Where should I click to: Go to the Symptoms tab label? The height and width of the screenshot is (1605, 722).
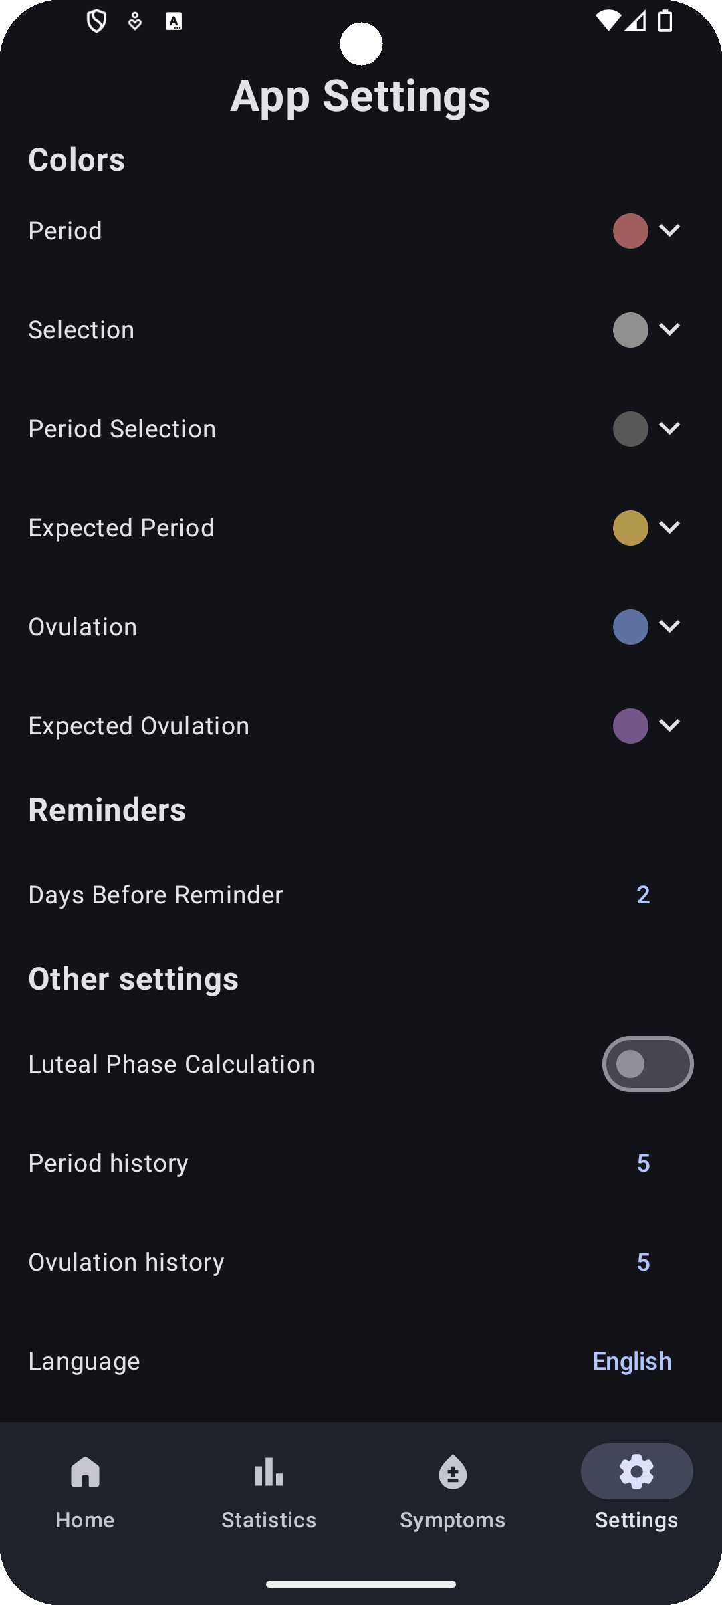coord(453,1520)
